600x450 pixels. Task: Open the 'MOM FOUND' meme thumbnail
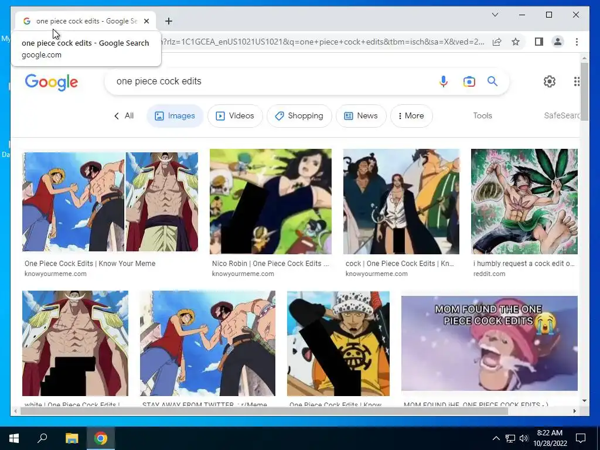(x=489, y=343)
